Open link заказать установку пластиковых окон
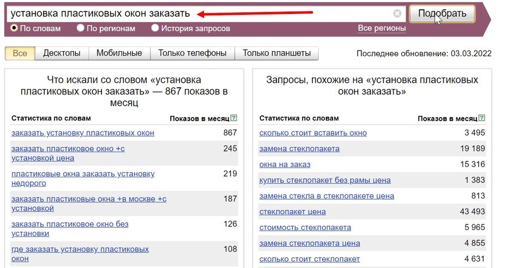This screenshot has height=268, width=516. [83, 133]
